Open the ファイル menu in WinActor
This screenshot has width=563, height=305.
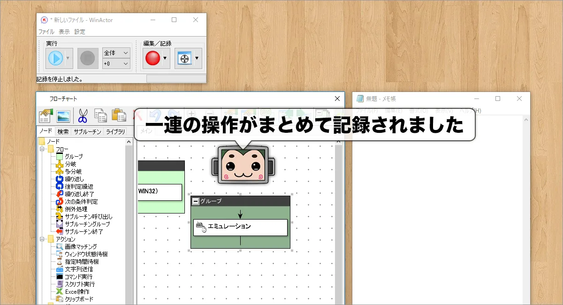46,32
